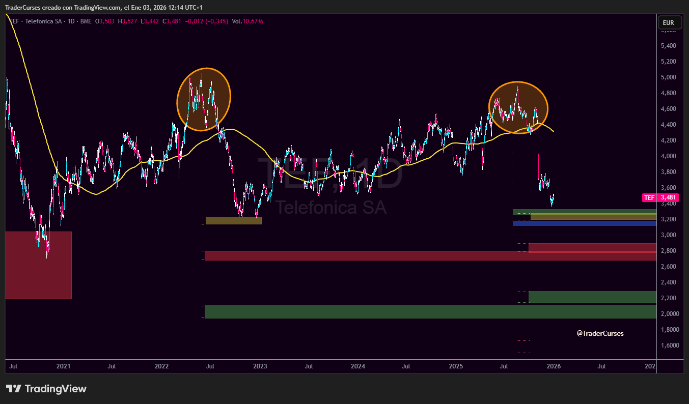Click the @TraderCurses text label
Screen dimensions: 689x404
[x=600, y=333]
